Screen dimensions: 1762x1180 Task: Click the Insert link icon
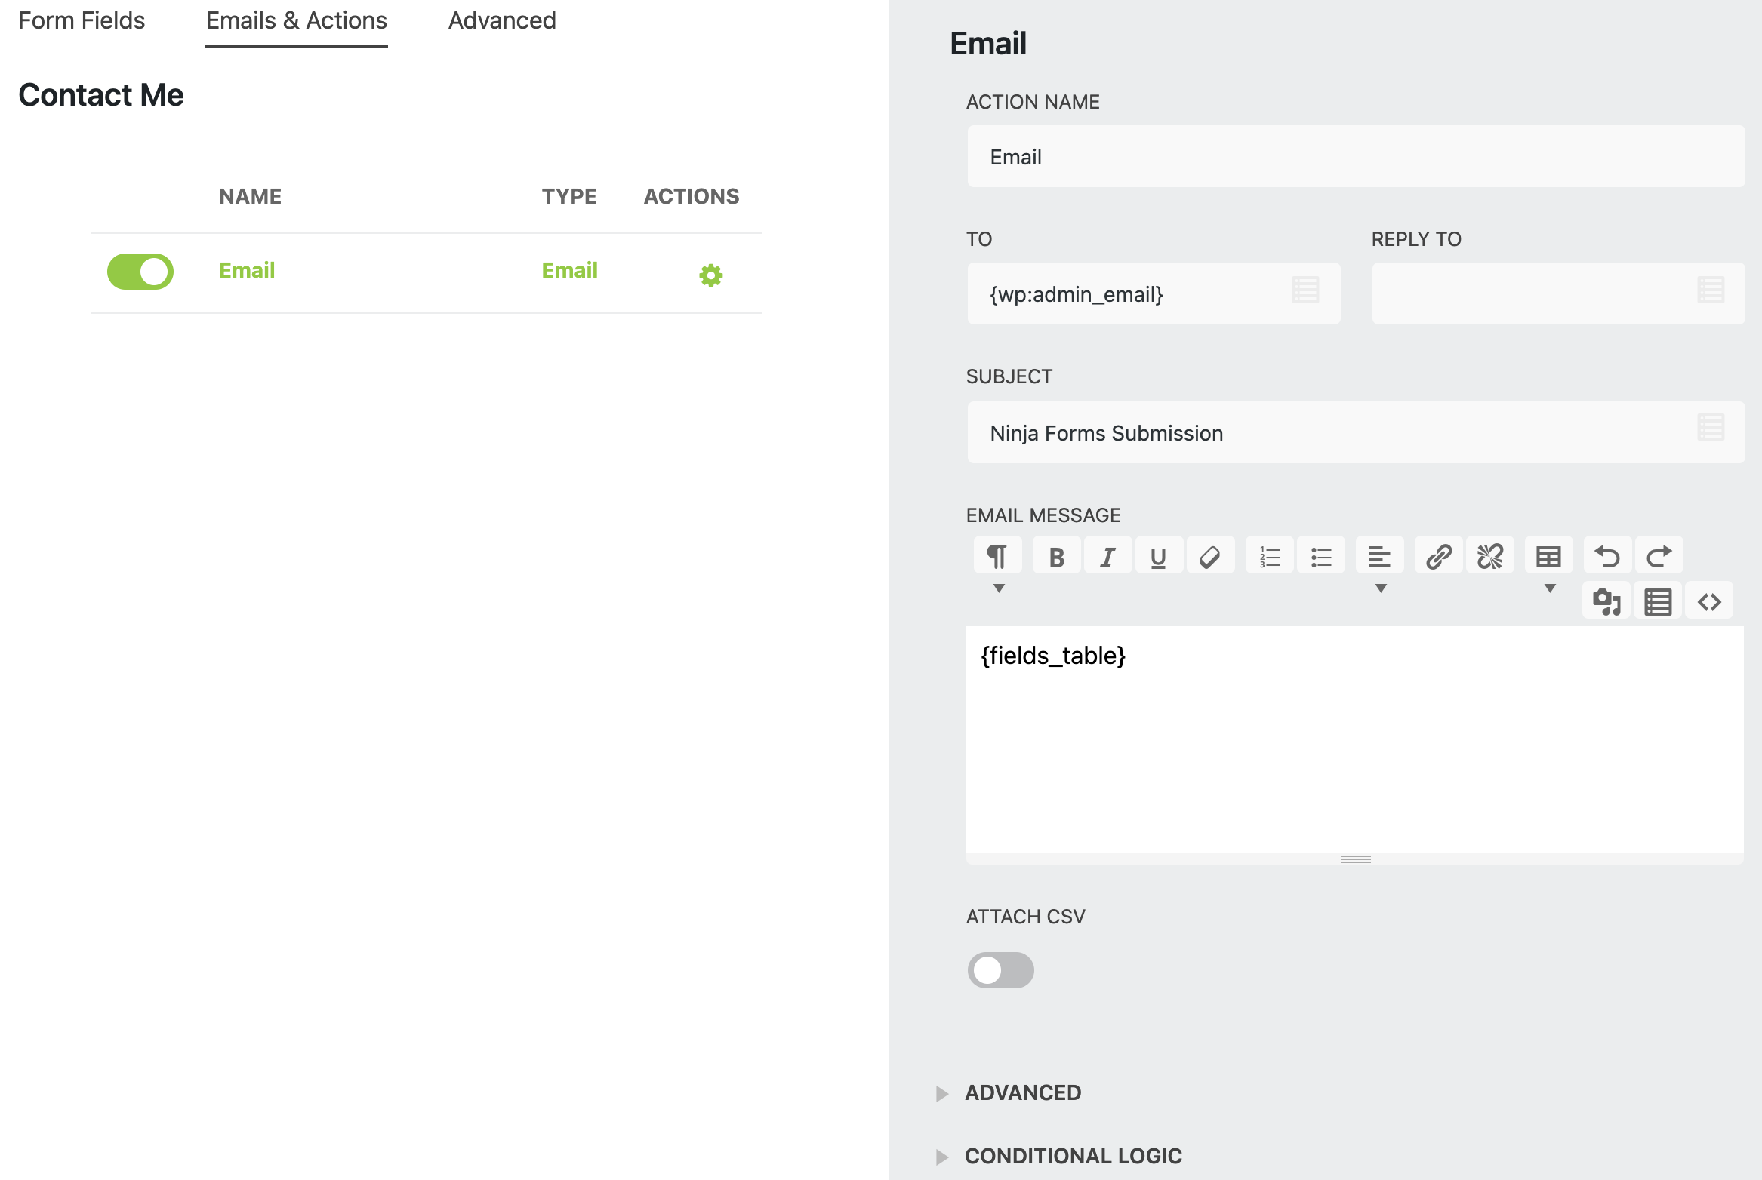1439,557
